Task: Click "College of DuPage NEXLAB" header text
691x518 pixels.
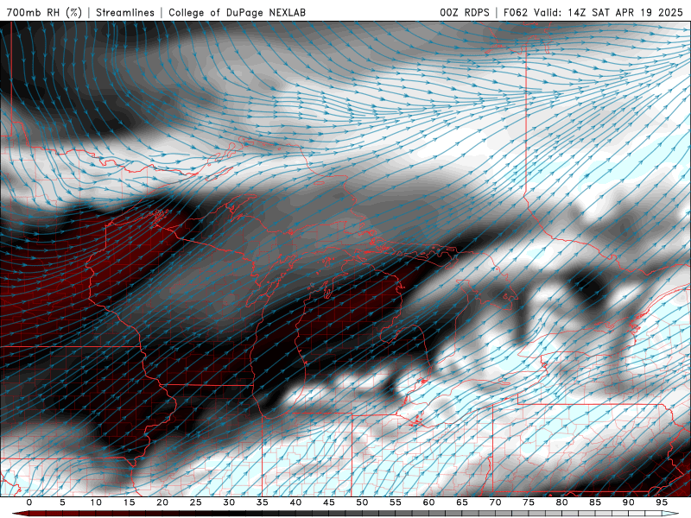Action: [x=237, y=12]
